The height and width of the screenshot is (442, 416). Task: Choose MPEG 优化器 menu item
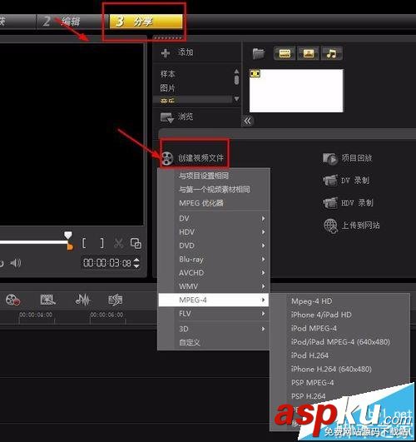click(x=213, y=203)
